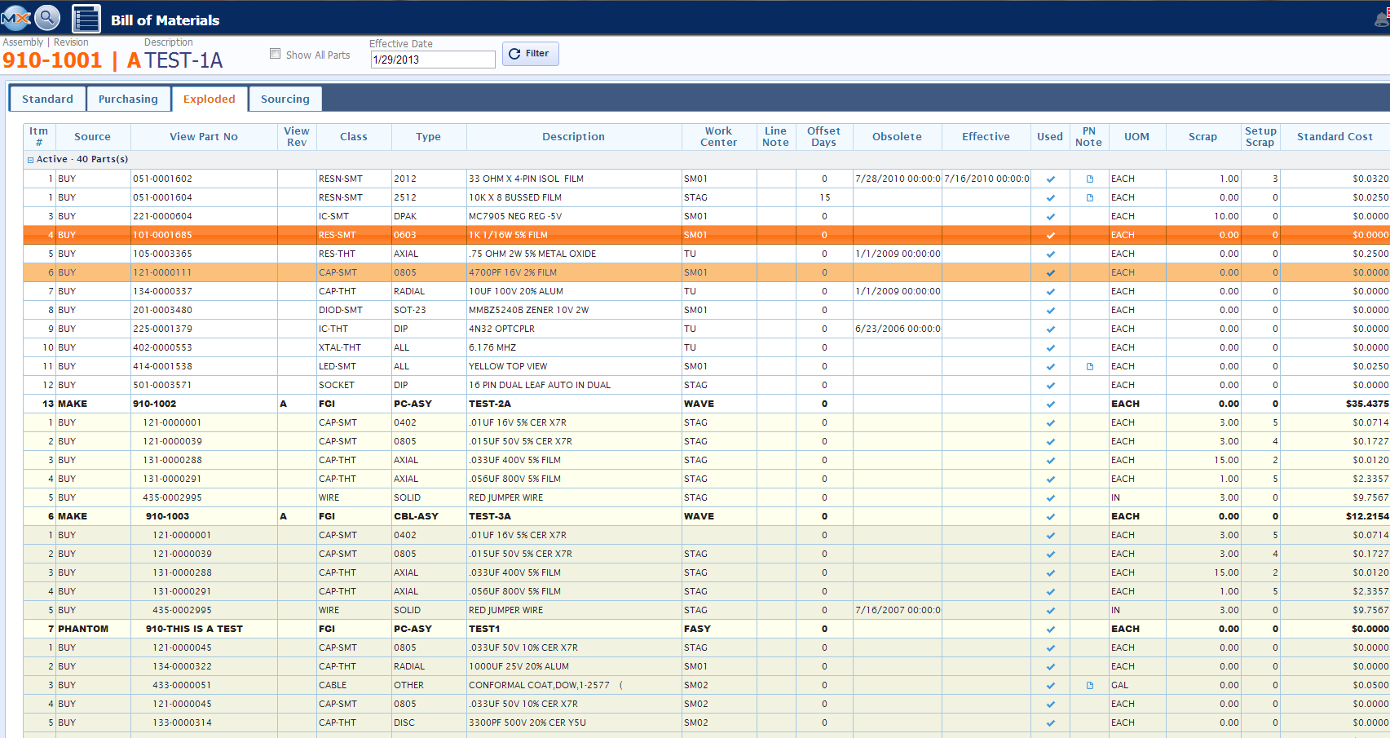Sort by View Part No column header
The height and width of the screenshot is (738, 1390).
click(x=204, y=136)
